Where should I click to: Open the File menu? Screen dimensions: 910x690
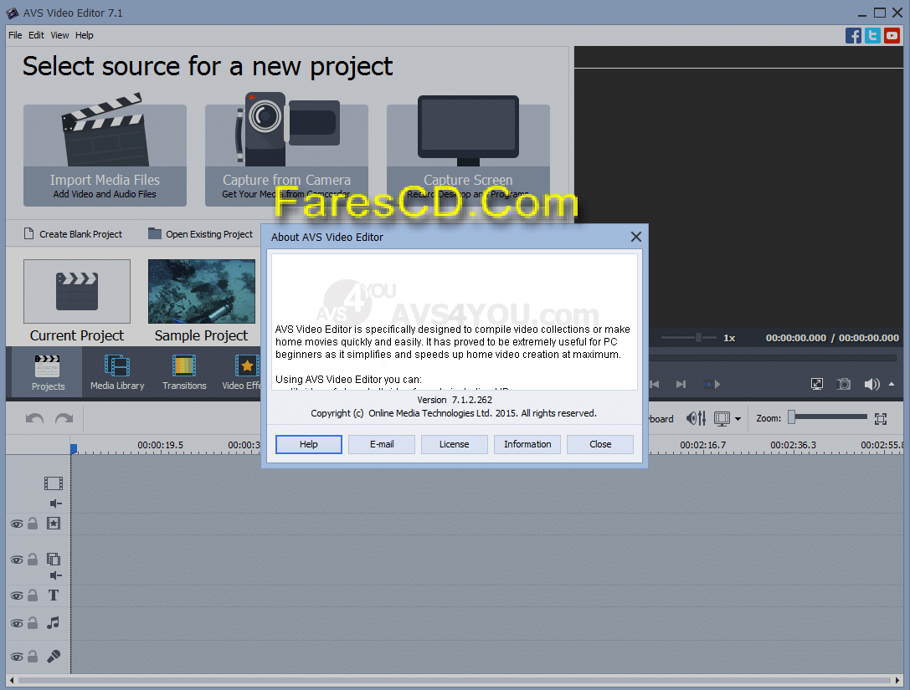click(x=15, y=35)
